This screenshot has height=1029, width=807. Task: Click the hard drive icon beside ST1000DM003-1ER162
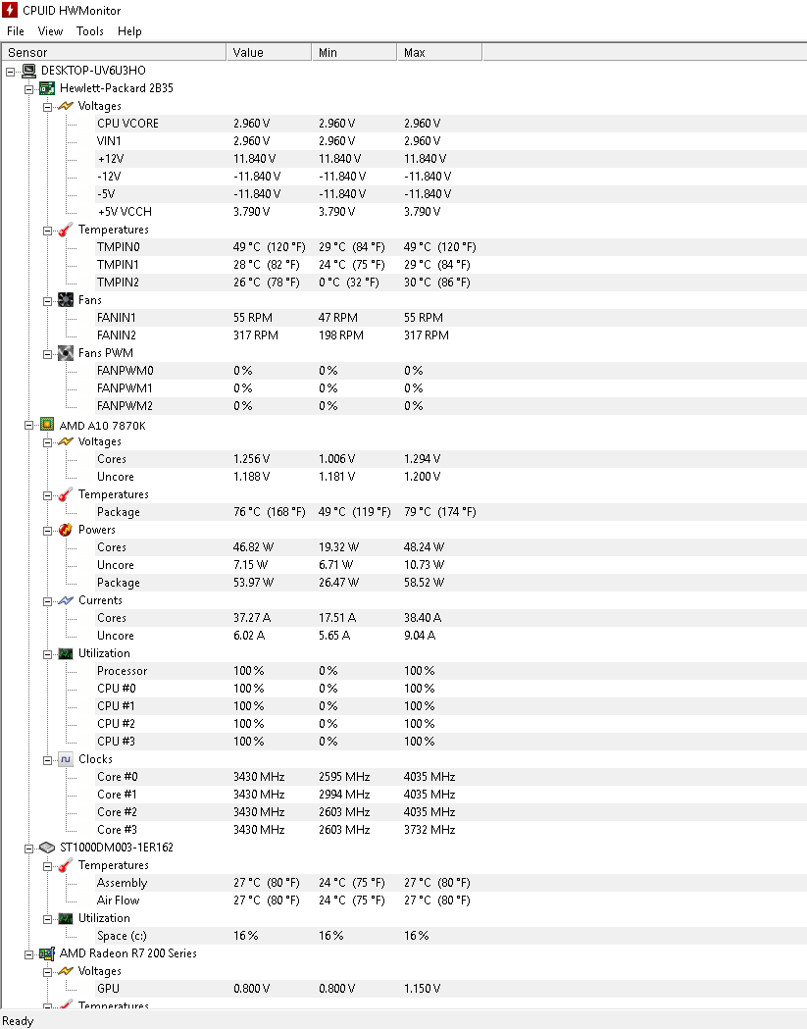pyautogui.click(x=47, y=847)
